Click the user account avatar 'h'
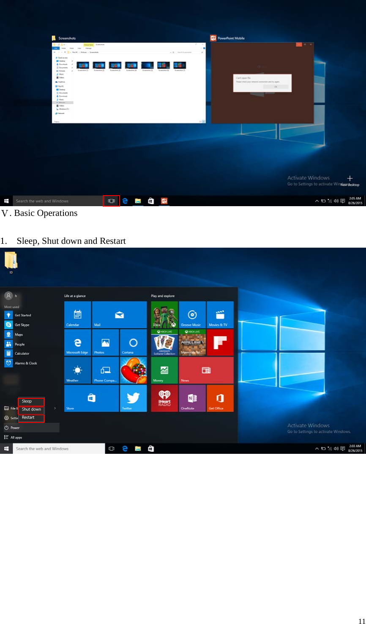This screenshot has width=366, height=624. coord(8,295)
